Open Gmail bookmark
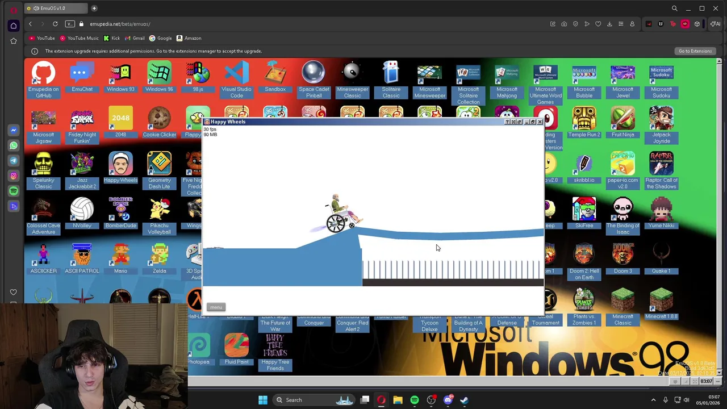Screen dimensions: 727x409 point(135,38)
